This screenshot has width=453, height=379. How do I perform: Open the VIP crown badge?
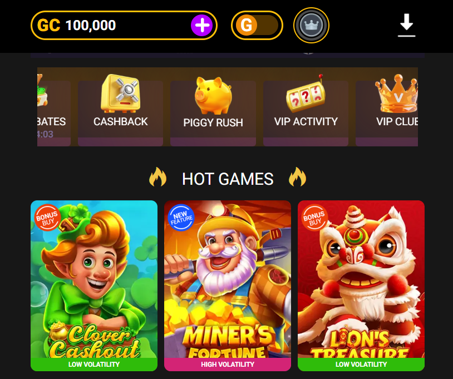[311, 26]
